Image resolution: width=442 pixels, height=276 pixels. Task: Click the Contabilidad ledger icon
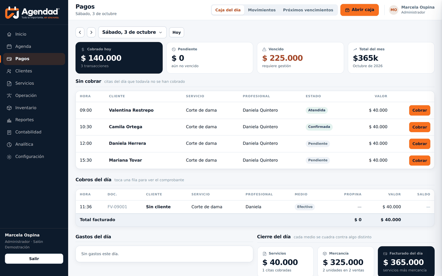9,132
